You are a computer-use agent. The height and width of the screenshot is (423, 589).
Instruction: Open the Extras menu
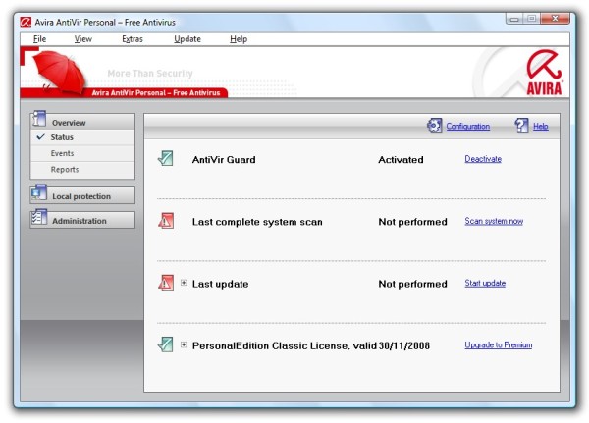pos(133,39)
